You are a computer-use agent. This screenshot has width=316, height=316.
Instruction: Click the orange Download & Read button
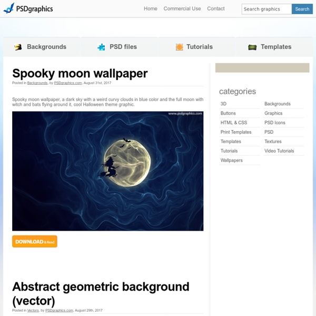pos(35,241)
